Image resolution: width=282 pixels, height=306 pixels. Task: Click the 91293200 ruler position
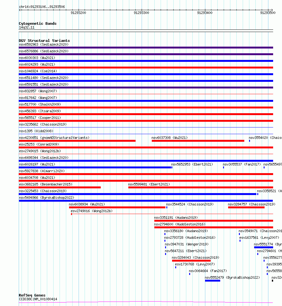(78, 13)
